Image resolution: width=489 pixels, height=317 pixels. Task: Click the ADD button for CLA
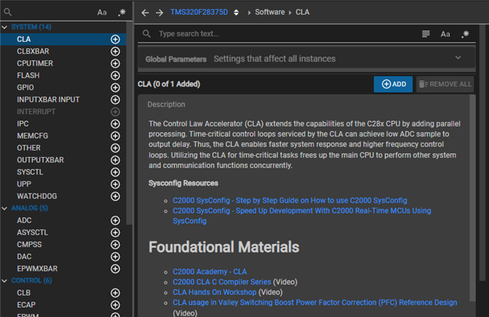(393, 84)
